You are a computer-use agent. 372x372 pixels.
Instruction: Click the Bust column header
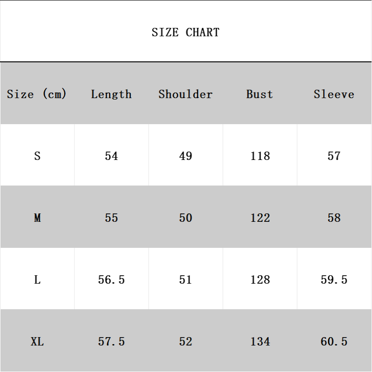[259, 94]
